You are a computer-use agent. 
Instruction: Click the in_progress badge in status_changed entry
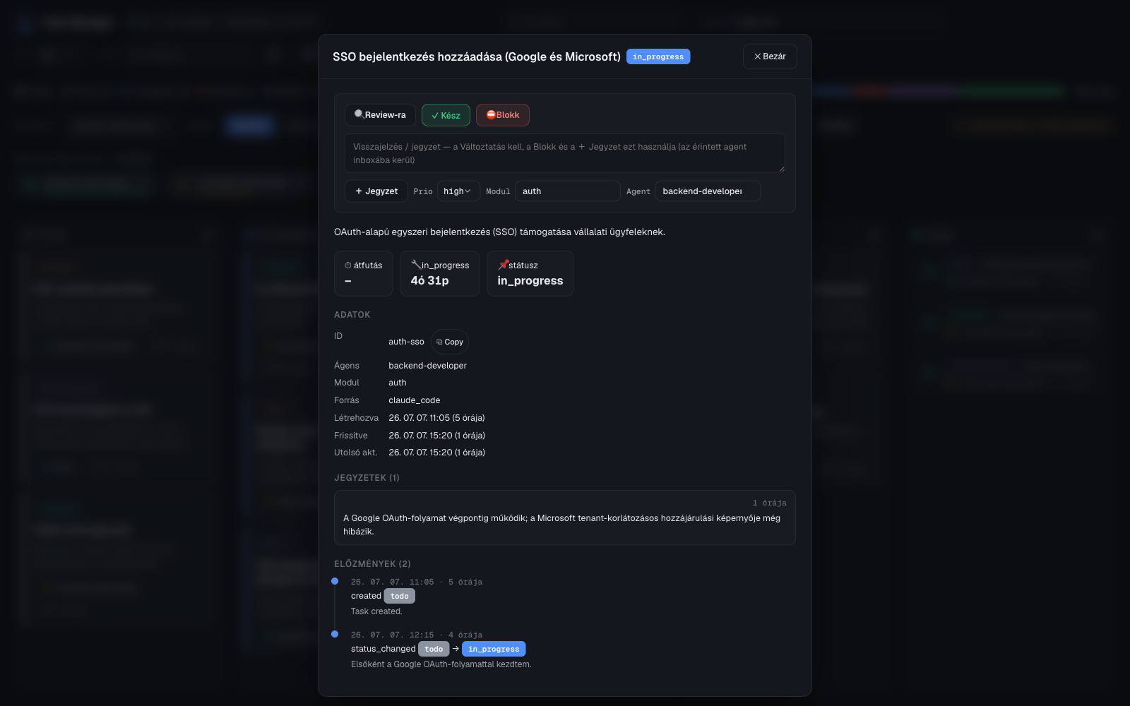(x=494, y=649)
